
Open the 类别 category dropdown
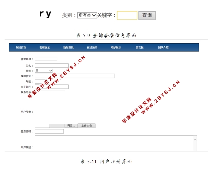click(x=87, y=15)
